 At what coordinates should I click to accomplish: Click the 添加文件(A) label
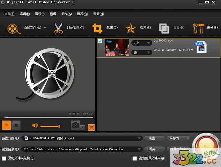point(32,27)
